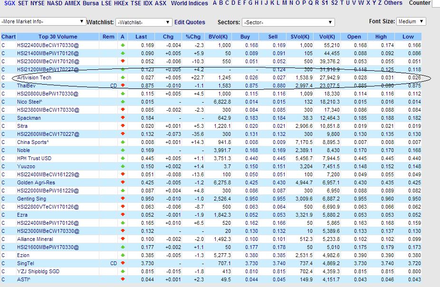
Task: Filter counters by letter A
Action: 215,3
